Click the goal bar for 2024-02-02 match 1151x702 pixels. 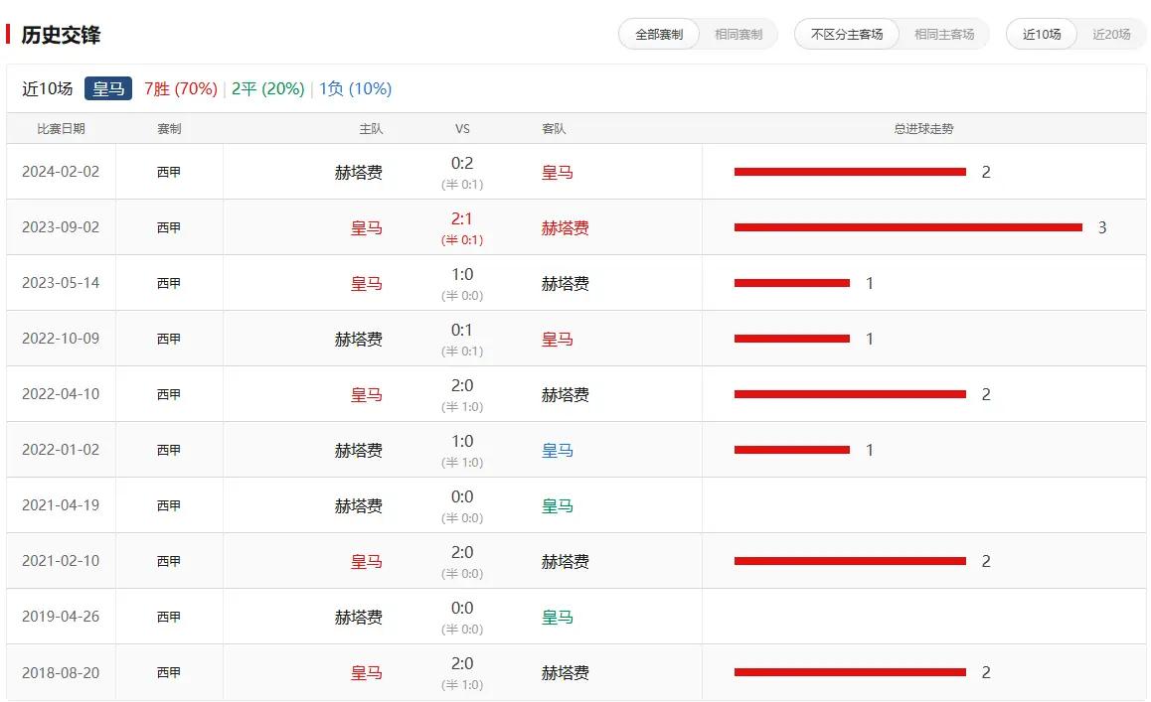point(850,172)
